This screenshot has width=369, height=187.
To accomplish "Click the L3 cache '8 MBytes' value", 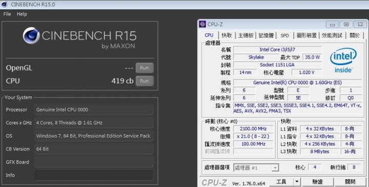I will click(x=320, y=152).
